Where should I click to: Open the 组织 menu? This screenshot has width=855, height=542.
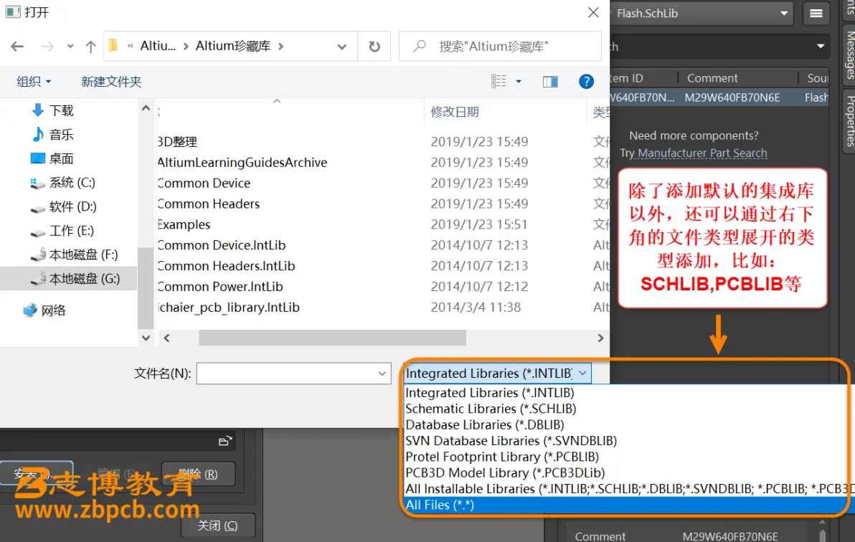coord(34,82)
